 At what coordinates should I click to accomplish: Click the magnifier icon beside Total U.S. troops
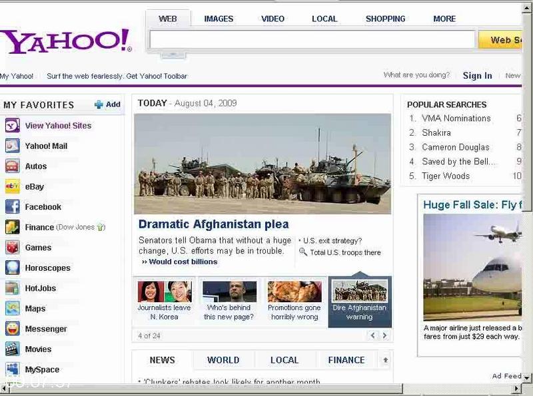pos(303,252)
